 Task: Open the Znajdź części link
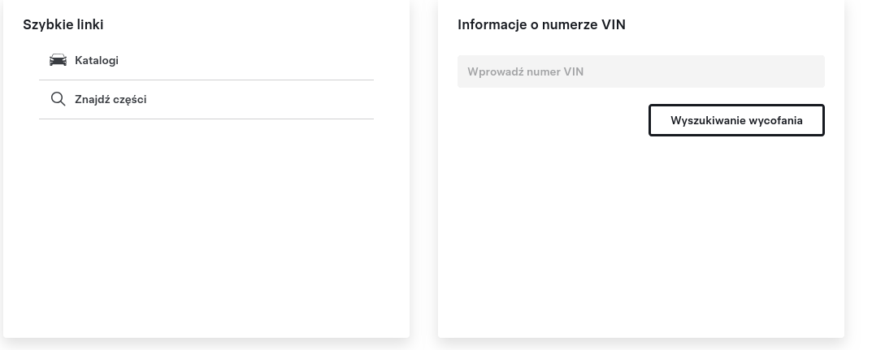(206, 100)
